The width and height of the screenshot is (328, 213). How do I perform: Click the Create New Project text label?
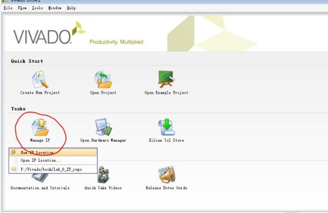click(40, 93)
